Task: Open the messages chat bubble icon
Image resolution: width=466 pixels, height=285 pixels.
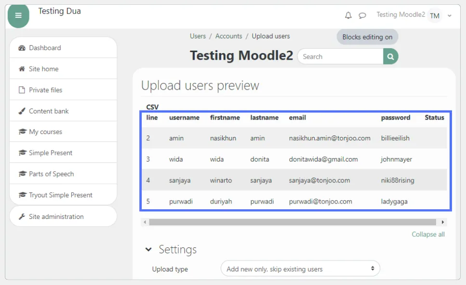Action: point(362,15)
